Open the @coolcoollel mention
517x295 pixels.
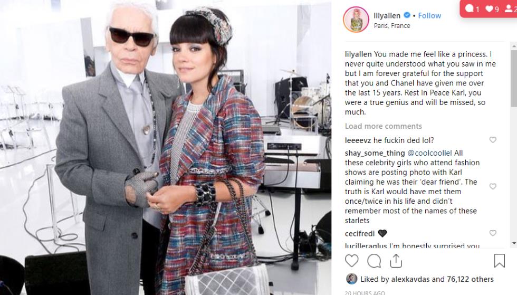coord(429,153)
